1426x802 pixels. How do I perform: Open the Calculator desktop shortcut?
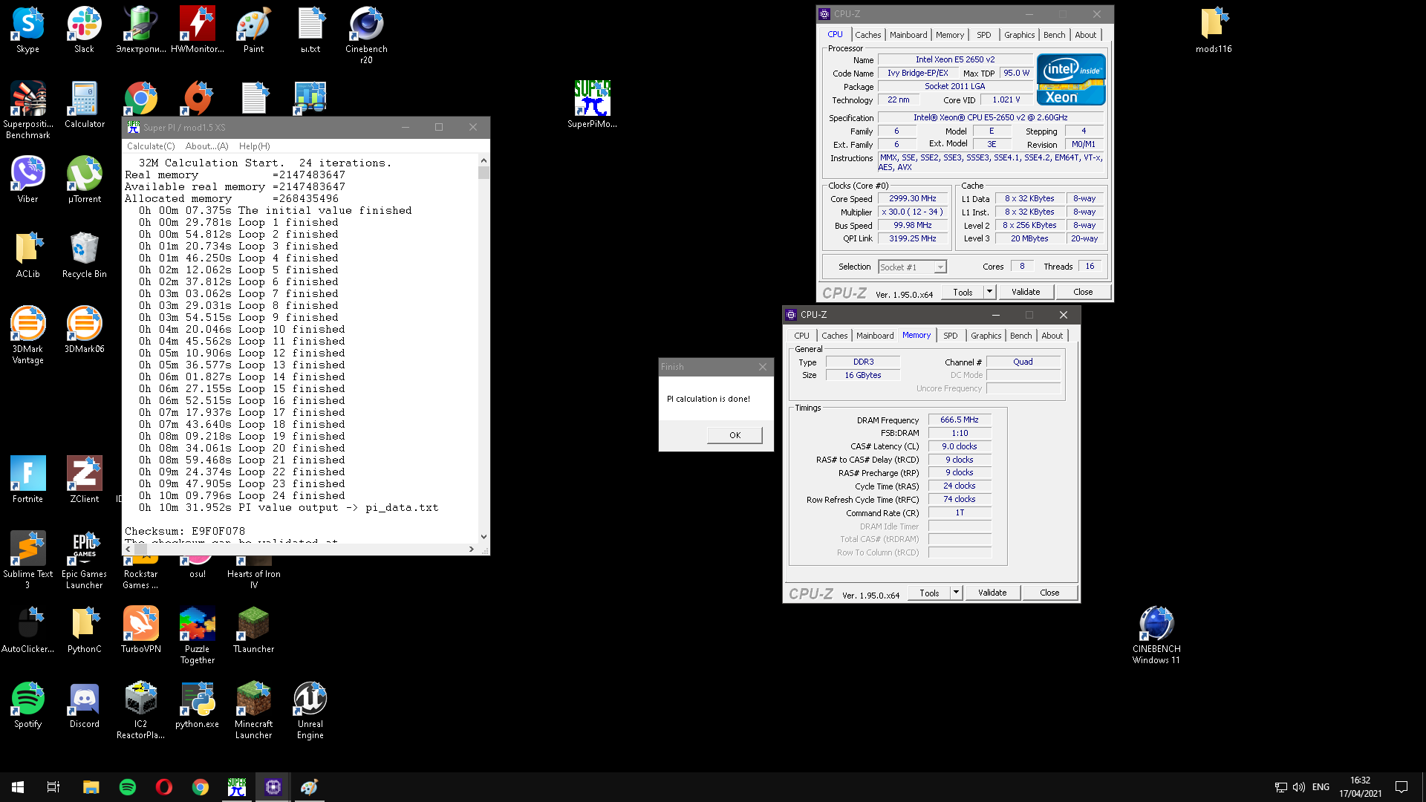(x=84, y=105)
